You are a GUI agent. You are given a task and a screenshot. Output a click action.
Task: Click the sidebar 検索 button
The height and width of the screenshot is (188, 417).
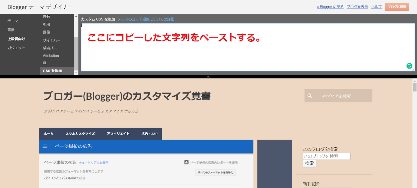(309, 164)
